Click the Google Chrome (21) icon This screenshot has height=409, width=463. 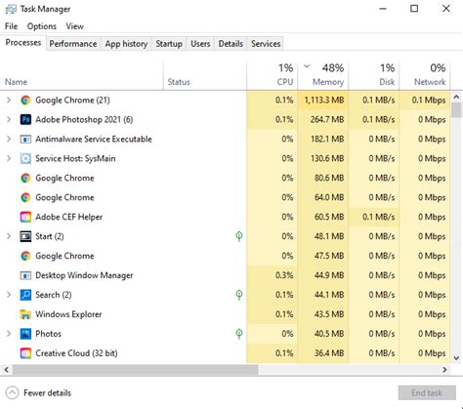(x=25, y=101)
